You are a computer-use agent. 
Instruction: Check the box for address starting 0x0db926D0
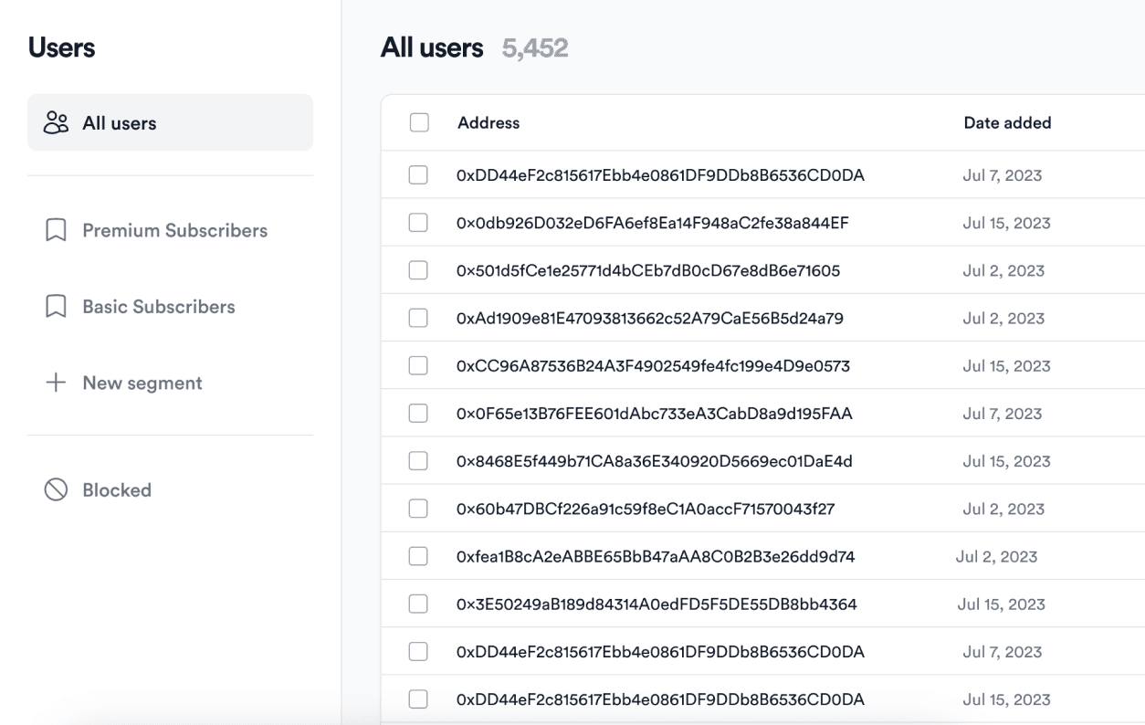pyautogui.click(x=418, y=222)
